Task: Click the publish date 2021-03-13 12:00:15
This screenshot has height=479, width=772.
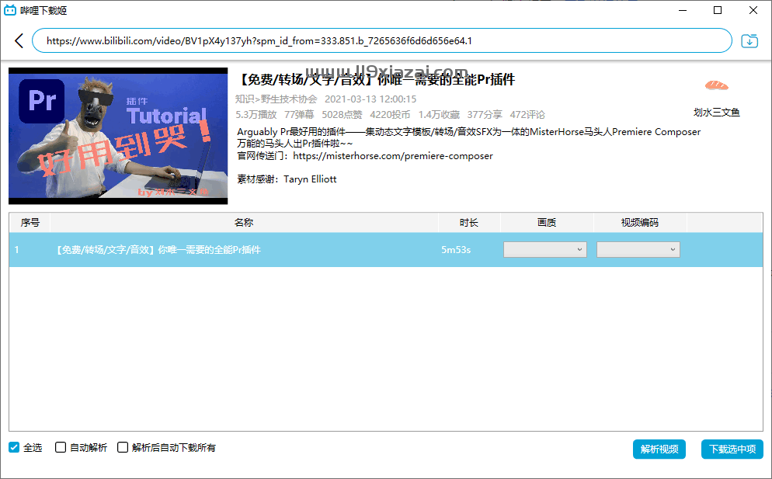Action: click(370, 99)
